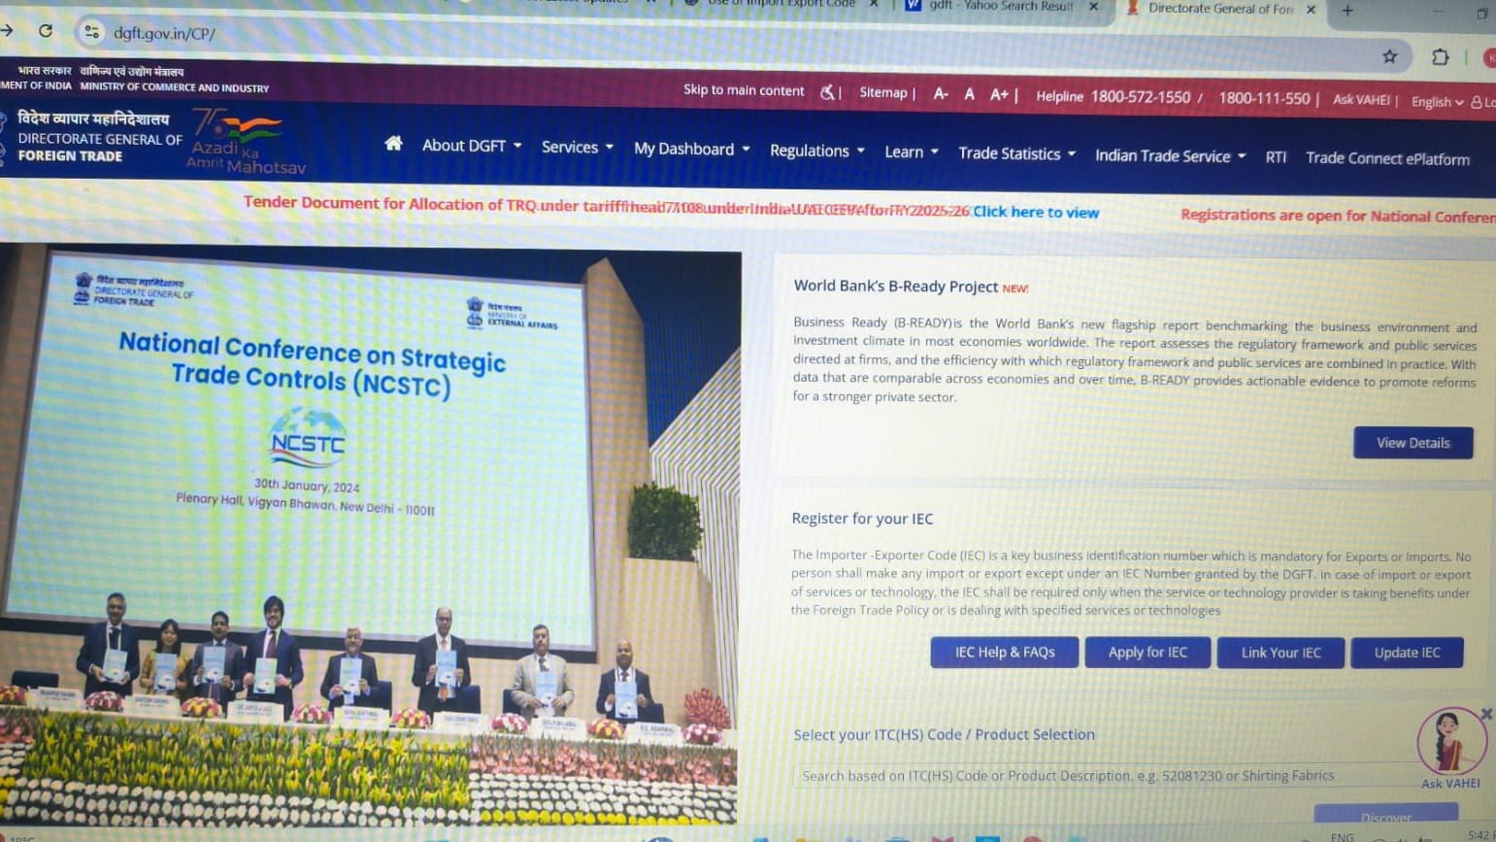
Task: Reload the page with the refresh icon
Action: click(46, 31)
